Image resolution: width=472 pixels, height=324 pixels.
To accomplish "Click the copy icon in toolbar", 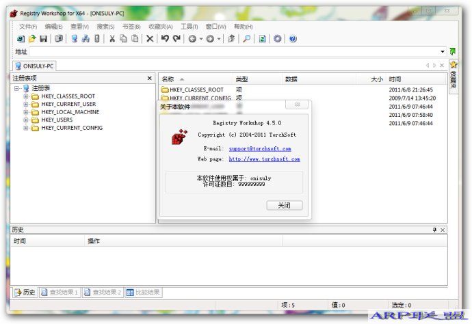I will coord(123,38).
